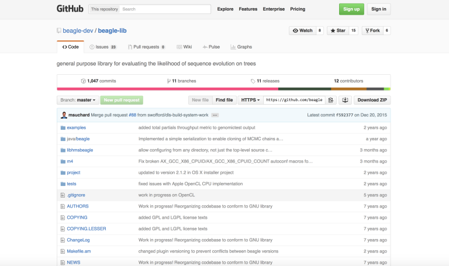
Task: Click the Star button
Action: pos(338,30)
